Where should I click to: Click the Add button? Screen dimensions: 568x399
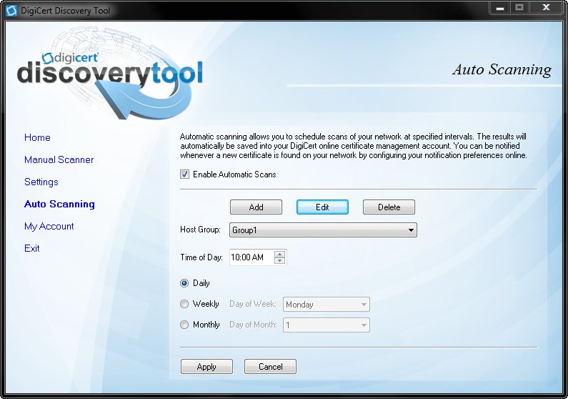click(256, 207)
